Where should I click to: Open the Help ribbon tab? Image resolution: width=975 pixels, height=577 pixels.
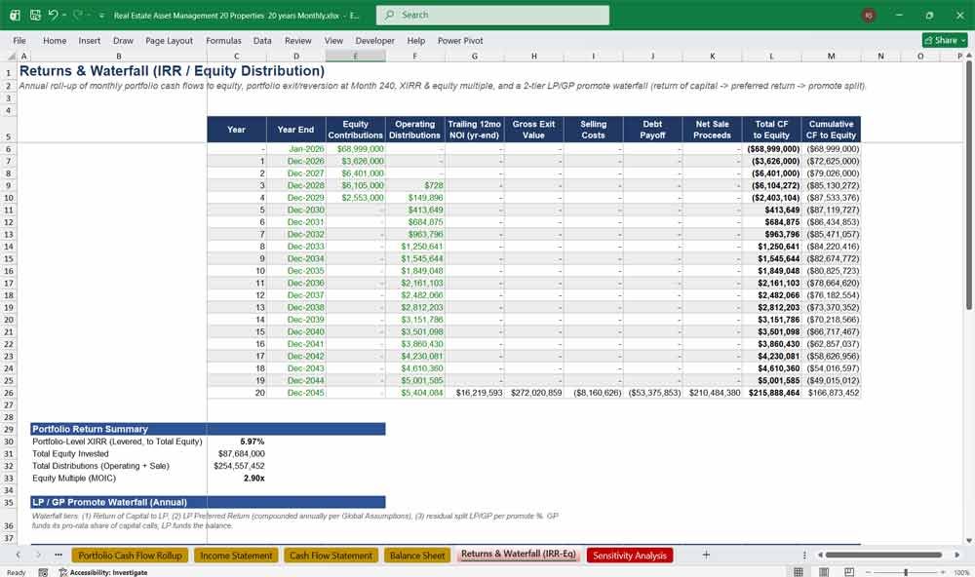[x=416, y=40]
